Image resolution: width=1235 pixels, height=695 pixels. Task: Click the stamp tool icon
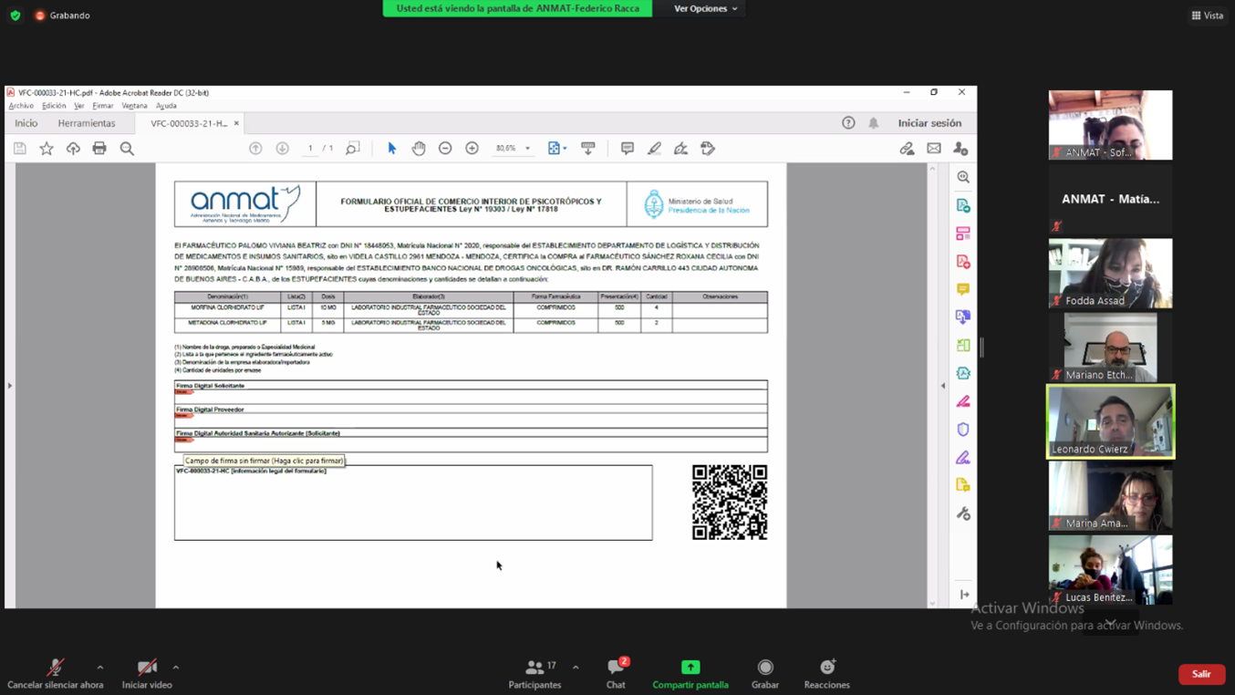coord(708,149)
